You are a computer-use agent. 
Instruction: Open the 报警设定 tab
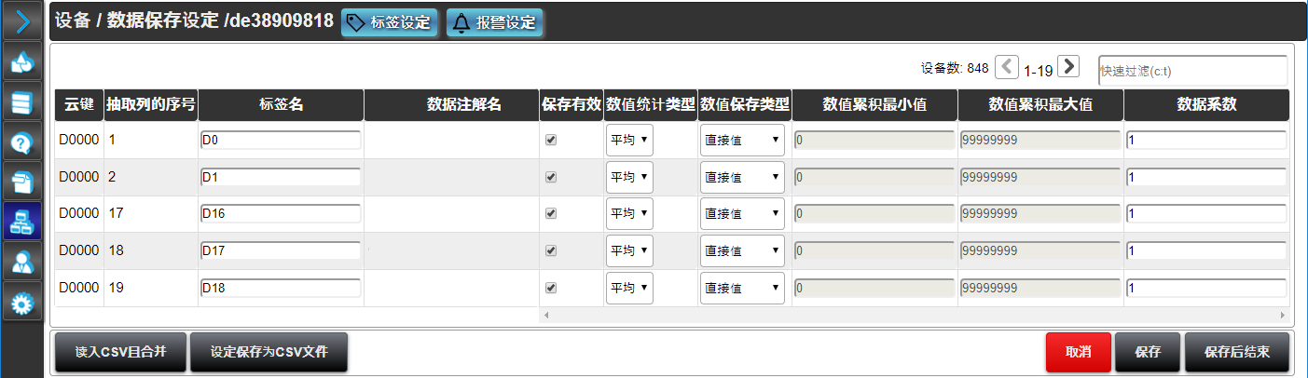[x=494, y=22]
